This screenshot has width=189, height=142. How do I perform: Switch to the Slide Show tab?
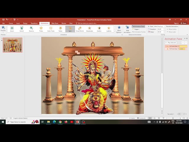pos(55,23)
